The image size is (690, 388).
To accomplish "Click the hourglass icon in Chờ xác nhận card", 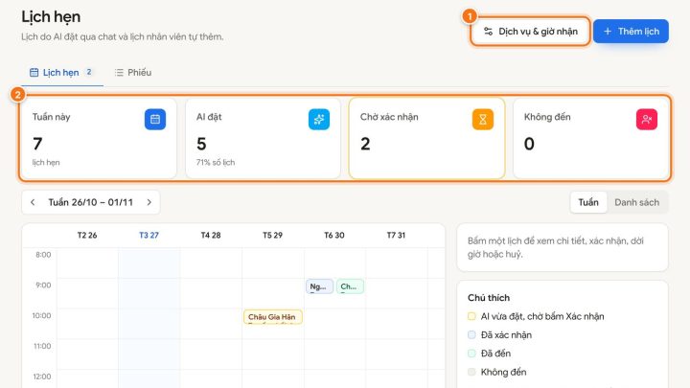I will pyautogui.click(x=483, y=119).
